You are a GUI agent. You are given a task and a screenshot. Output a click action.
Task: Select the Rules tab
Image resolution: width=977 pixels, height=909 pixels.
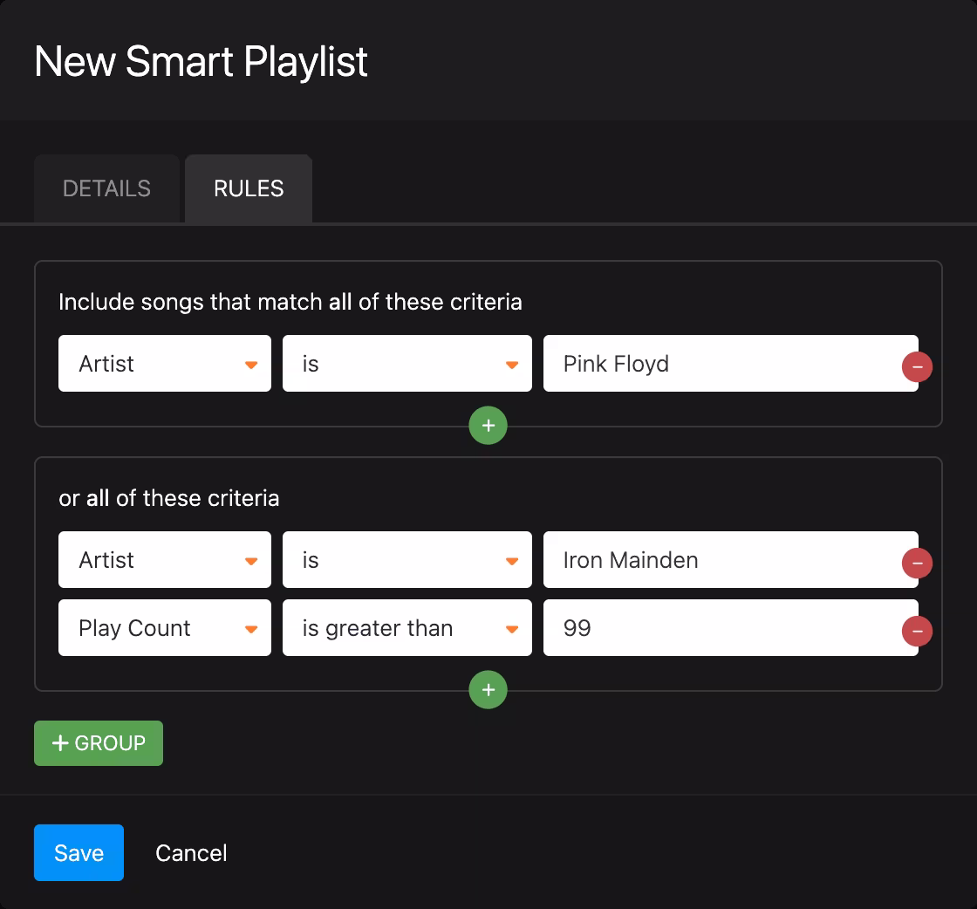[x=249, y=188]
